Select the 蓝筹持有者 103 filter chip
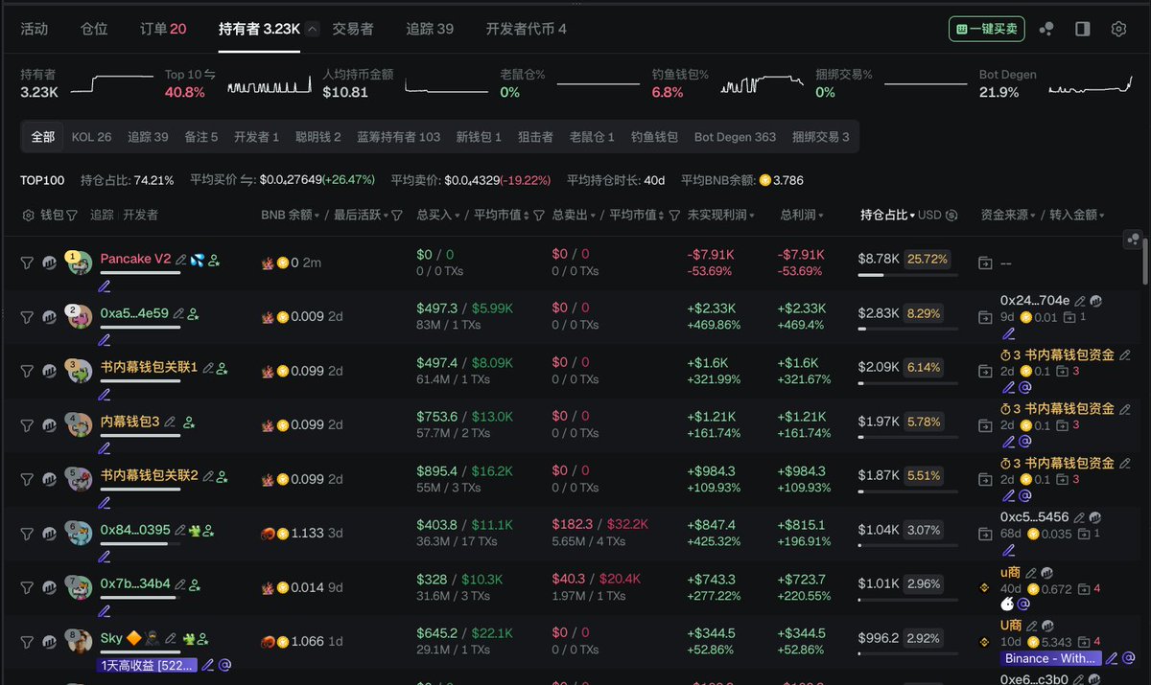1151x685 pixels. (x=398, y=137)
